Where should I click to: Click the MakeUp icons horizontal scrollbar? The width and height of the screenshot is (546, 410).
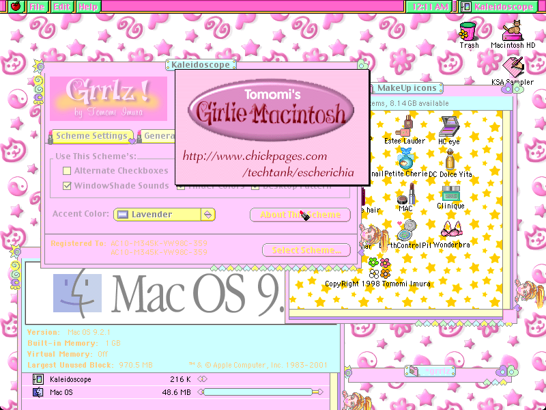point(396,313)
